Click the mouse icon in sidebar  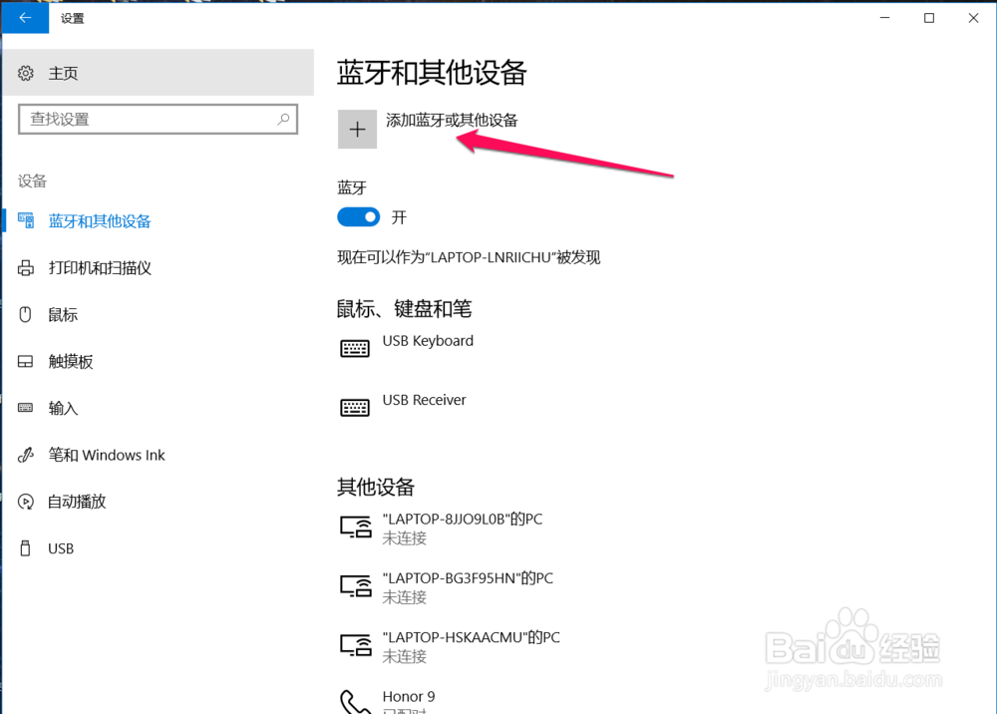26,314
